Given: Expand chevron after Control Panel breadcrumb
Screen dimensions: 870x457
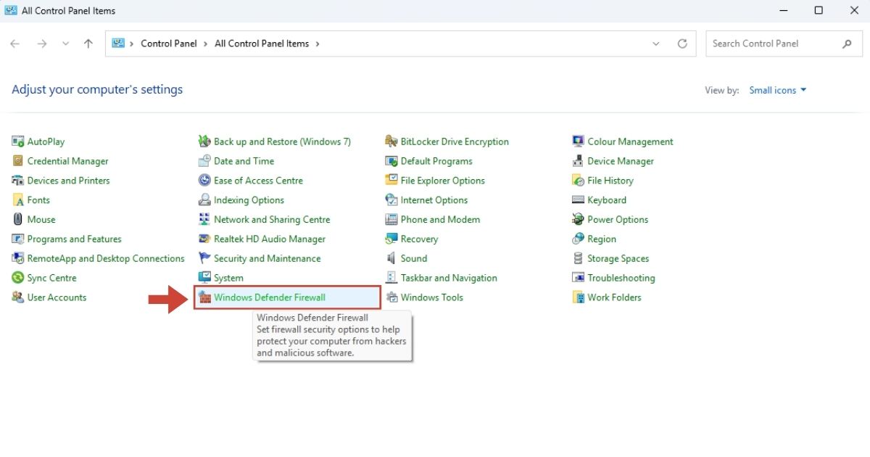Looking at the screenshot, I should [206, 44].
